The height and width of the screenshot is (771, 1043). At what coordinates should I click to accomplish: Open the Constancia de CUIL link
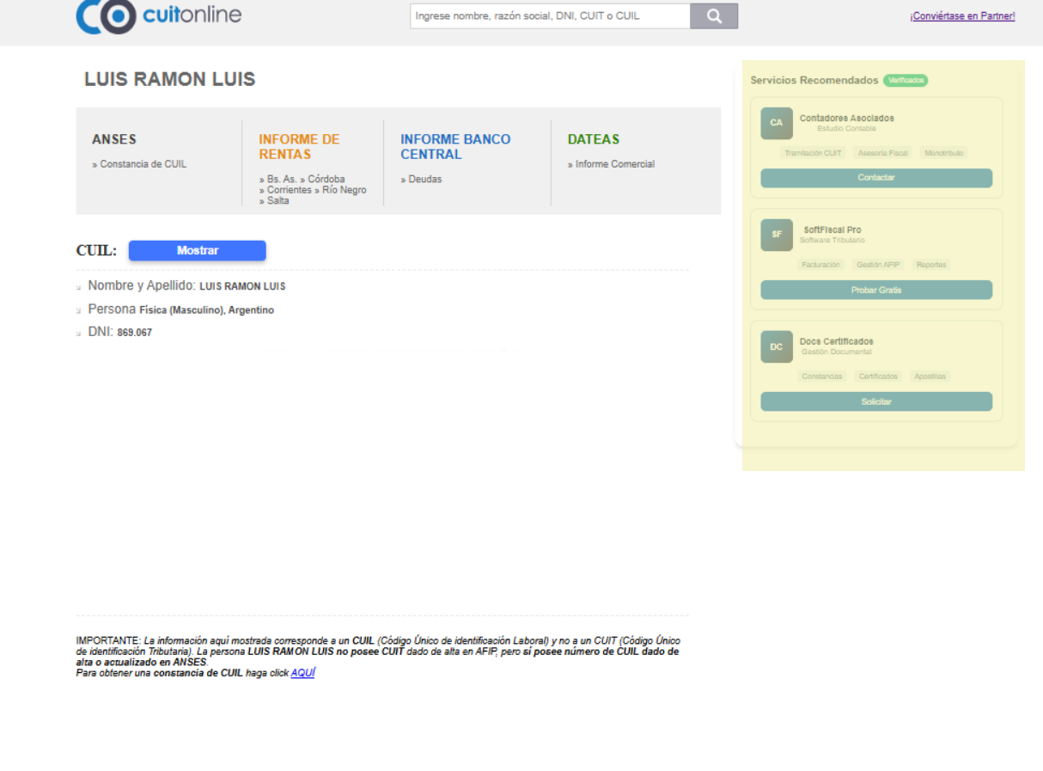click(x=143, y=164)
